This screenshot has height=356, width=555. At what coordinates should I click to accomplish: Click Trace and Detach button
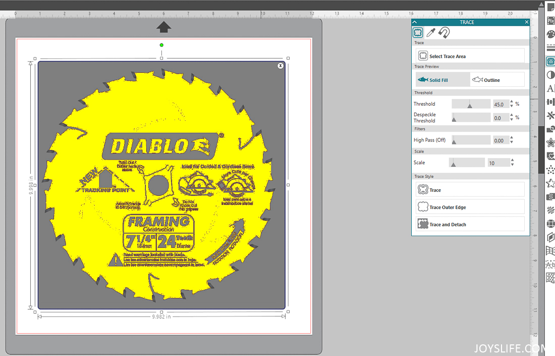pyautogui.click(x=470, y=224)
